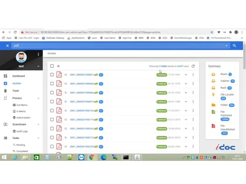Click the Folder icon in Summary panel
The image size is (246, 184).
tap(214, 105)
